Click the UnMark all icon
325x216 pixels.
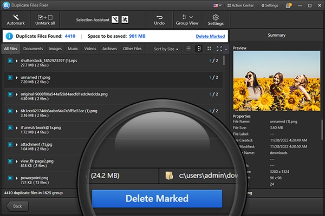pos(45,17)
